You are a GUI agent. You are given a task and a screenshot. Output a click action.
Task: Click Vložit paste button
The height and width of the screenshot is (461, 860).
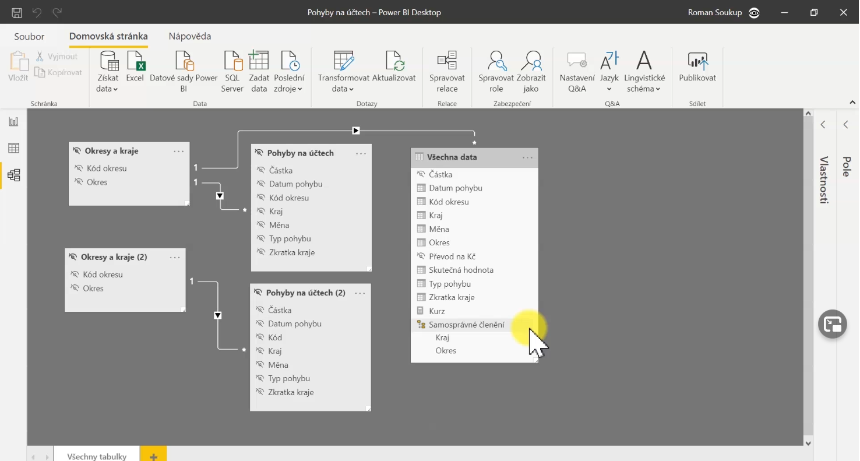pyautogui.click(x=18, y=66)
